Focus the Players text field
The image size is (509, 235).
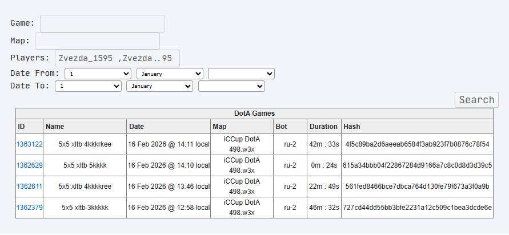click(117, 58)
